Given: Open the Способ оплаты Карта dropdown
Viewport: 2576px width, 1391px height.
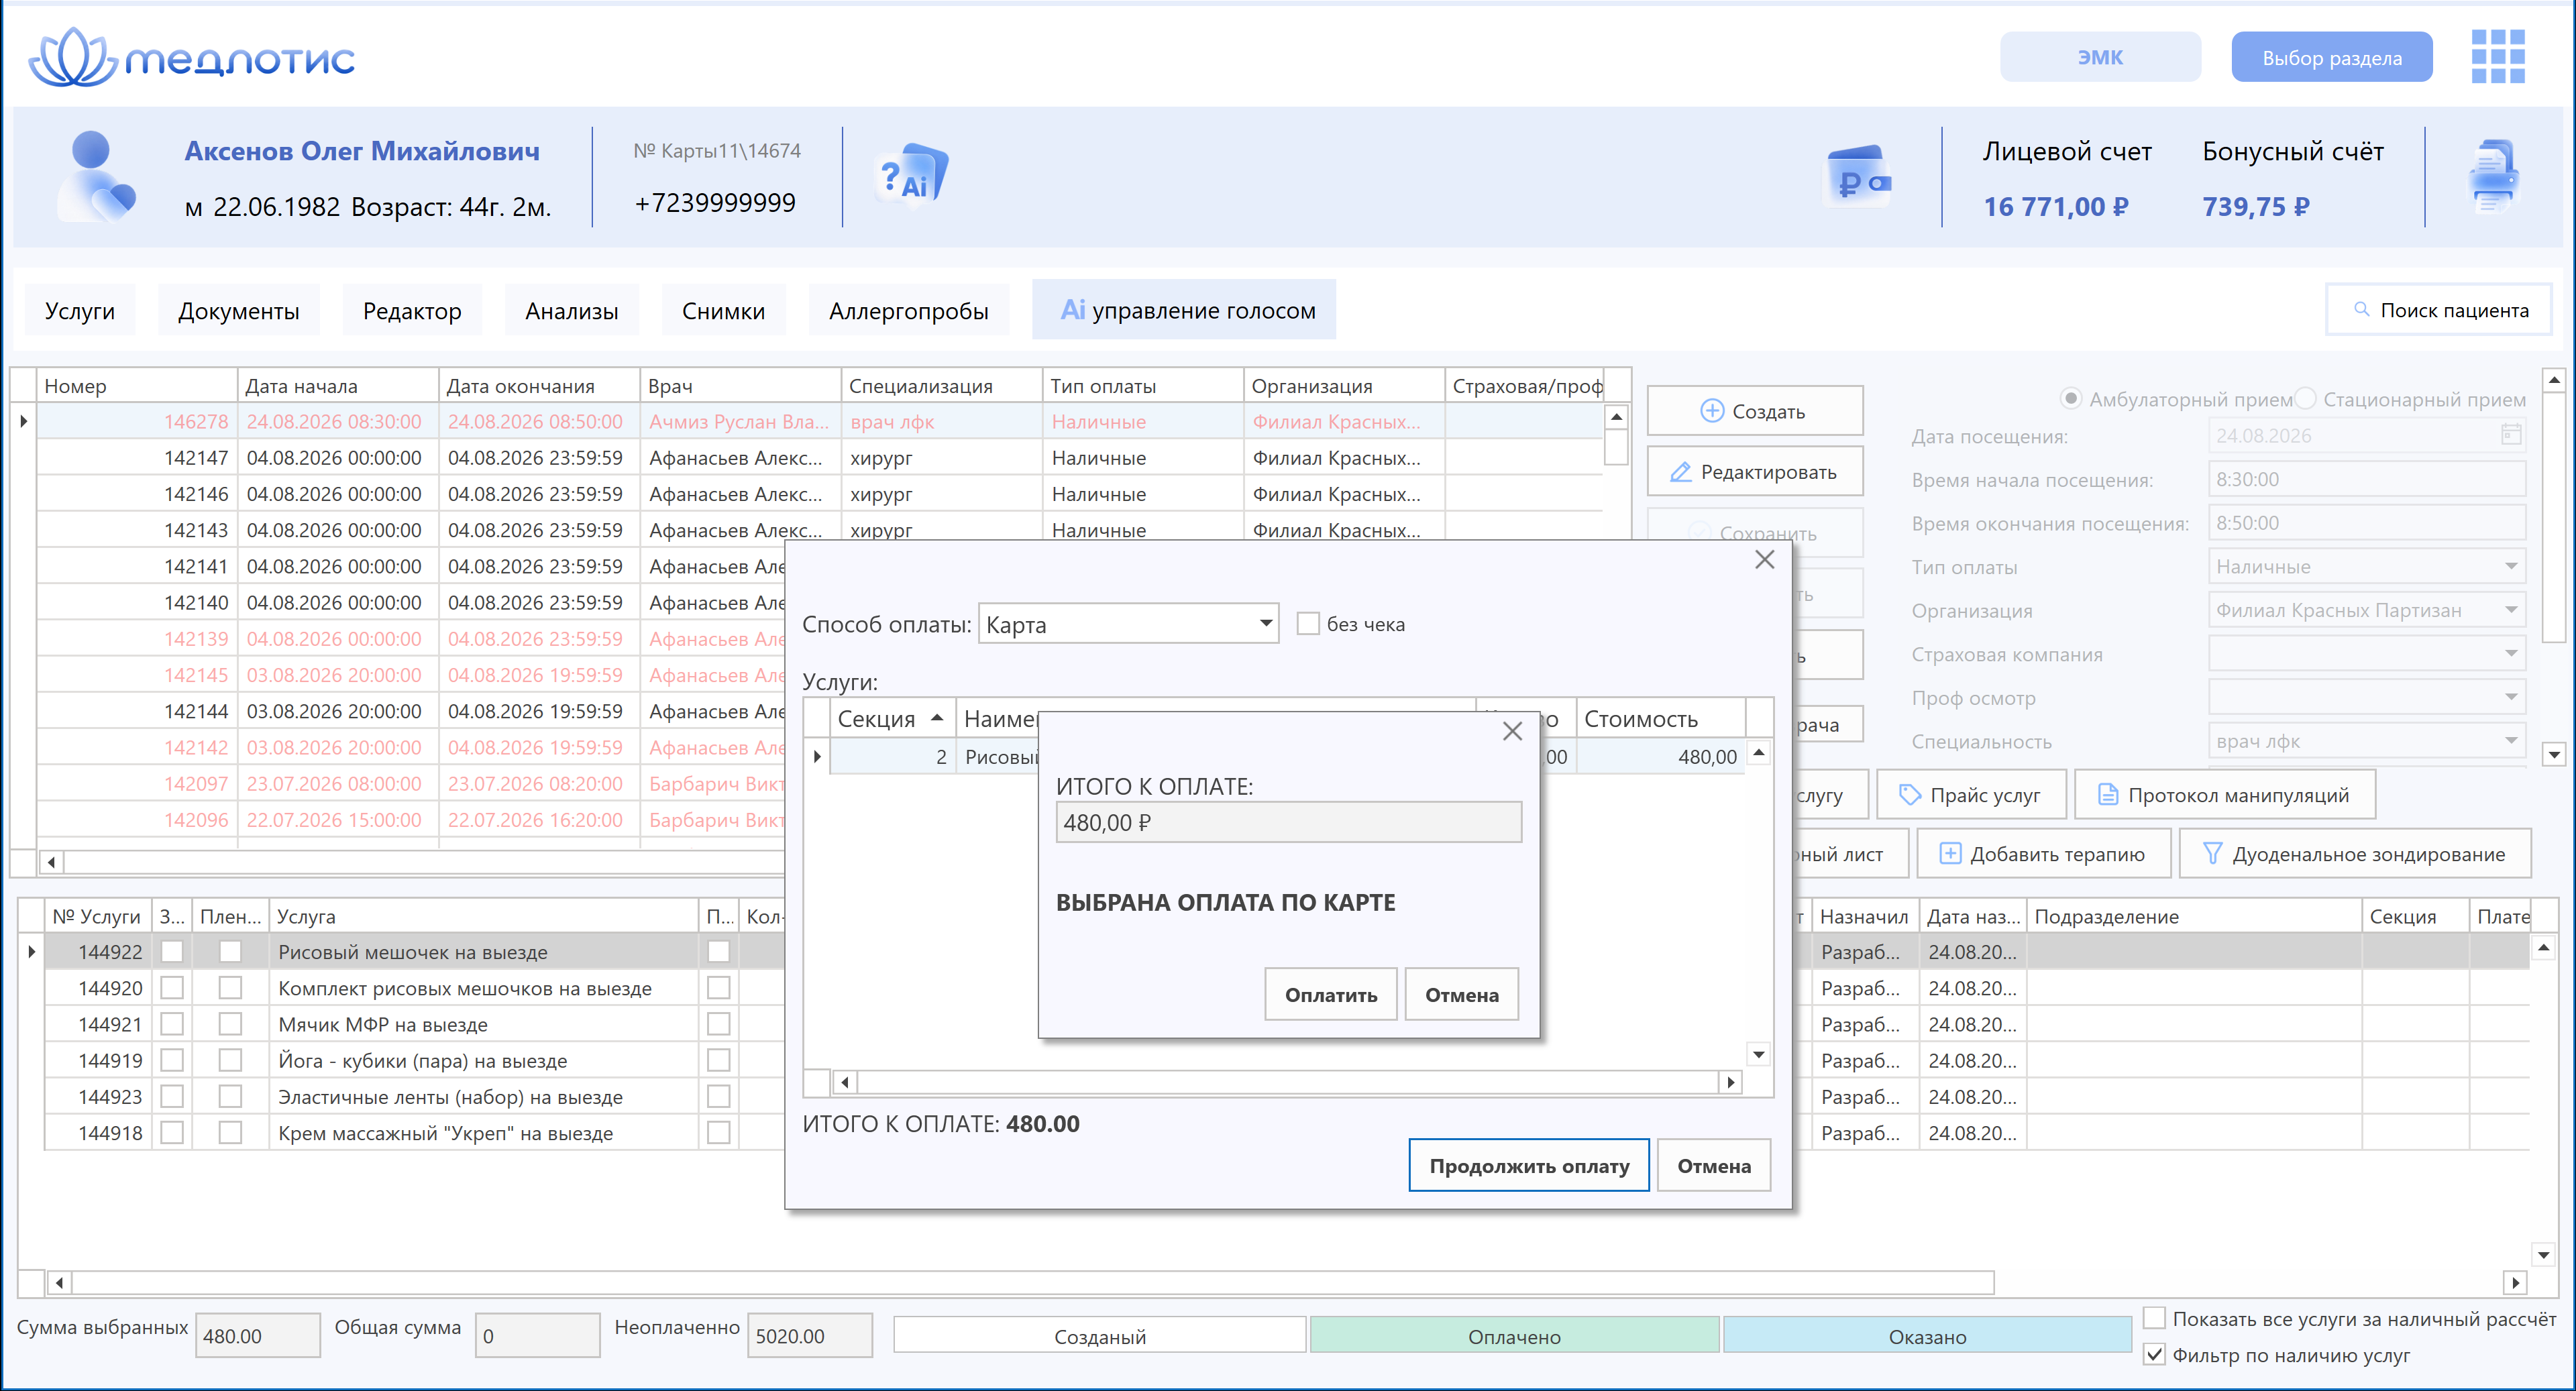Looking at the screenshot, I should (1266, 624).
